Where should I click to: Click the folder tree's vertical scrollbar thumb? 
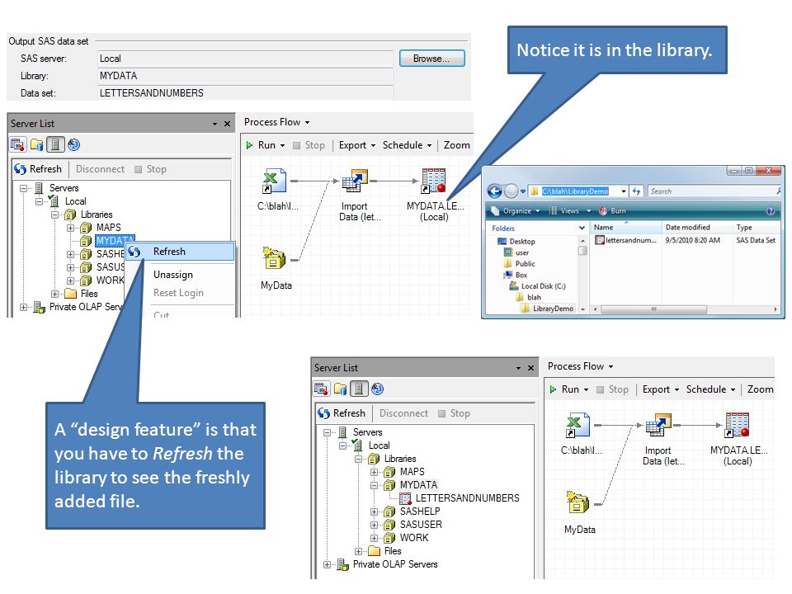(x=583, y=251)
